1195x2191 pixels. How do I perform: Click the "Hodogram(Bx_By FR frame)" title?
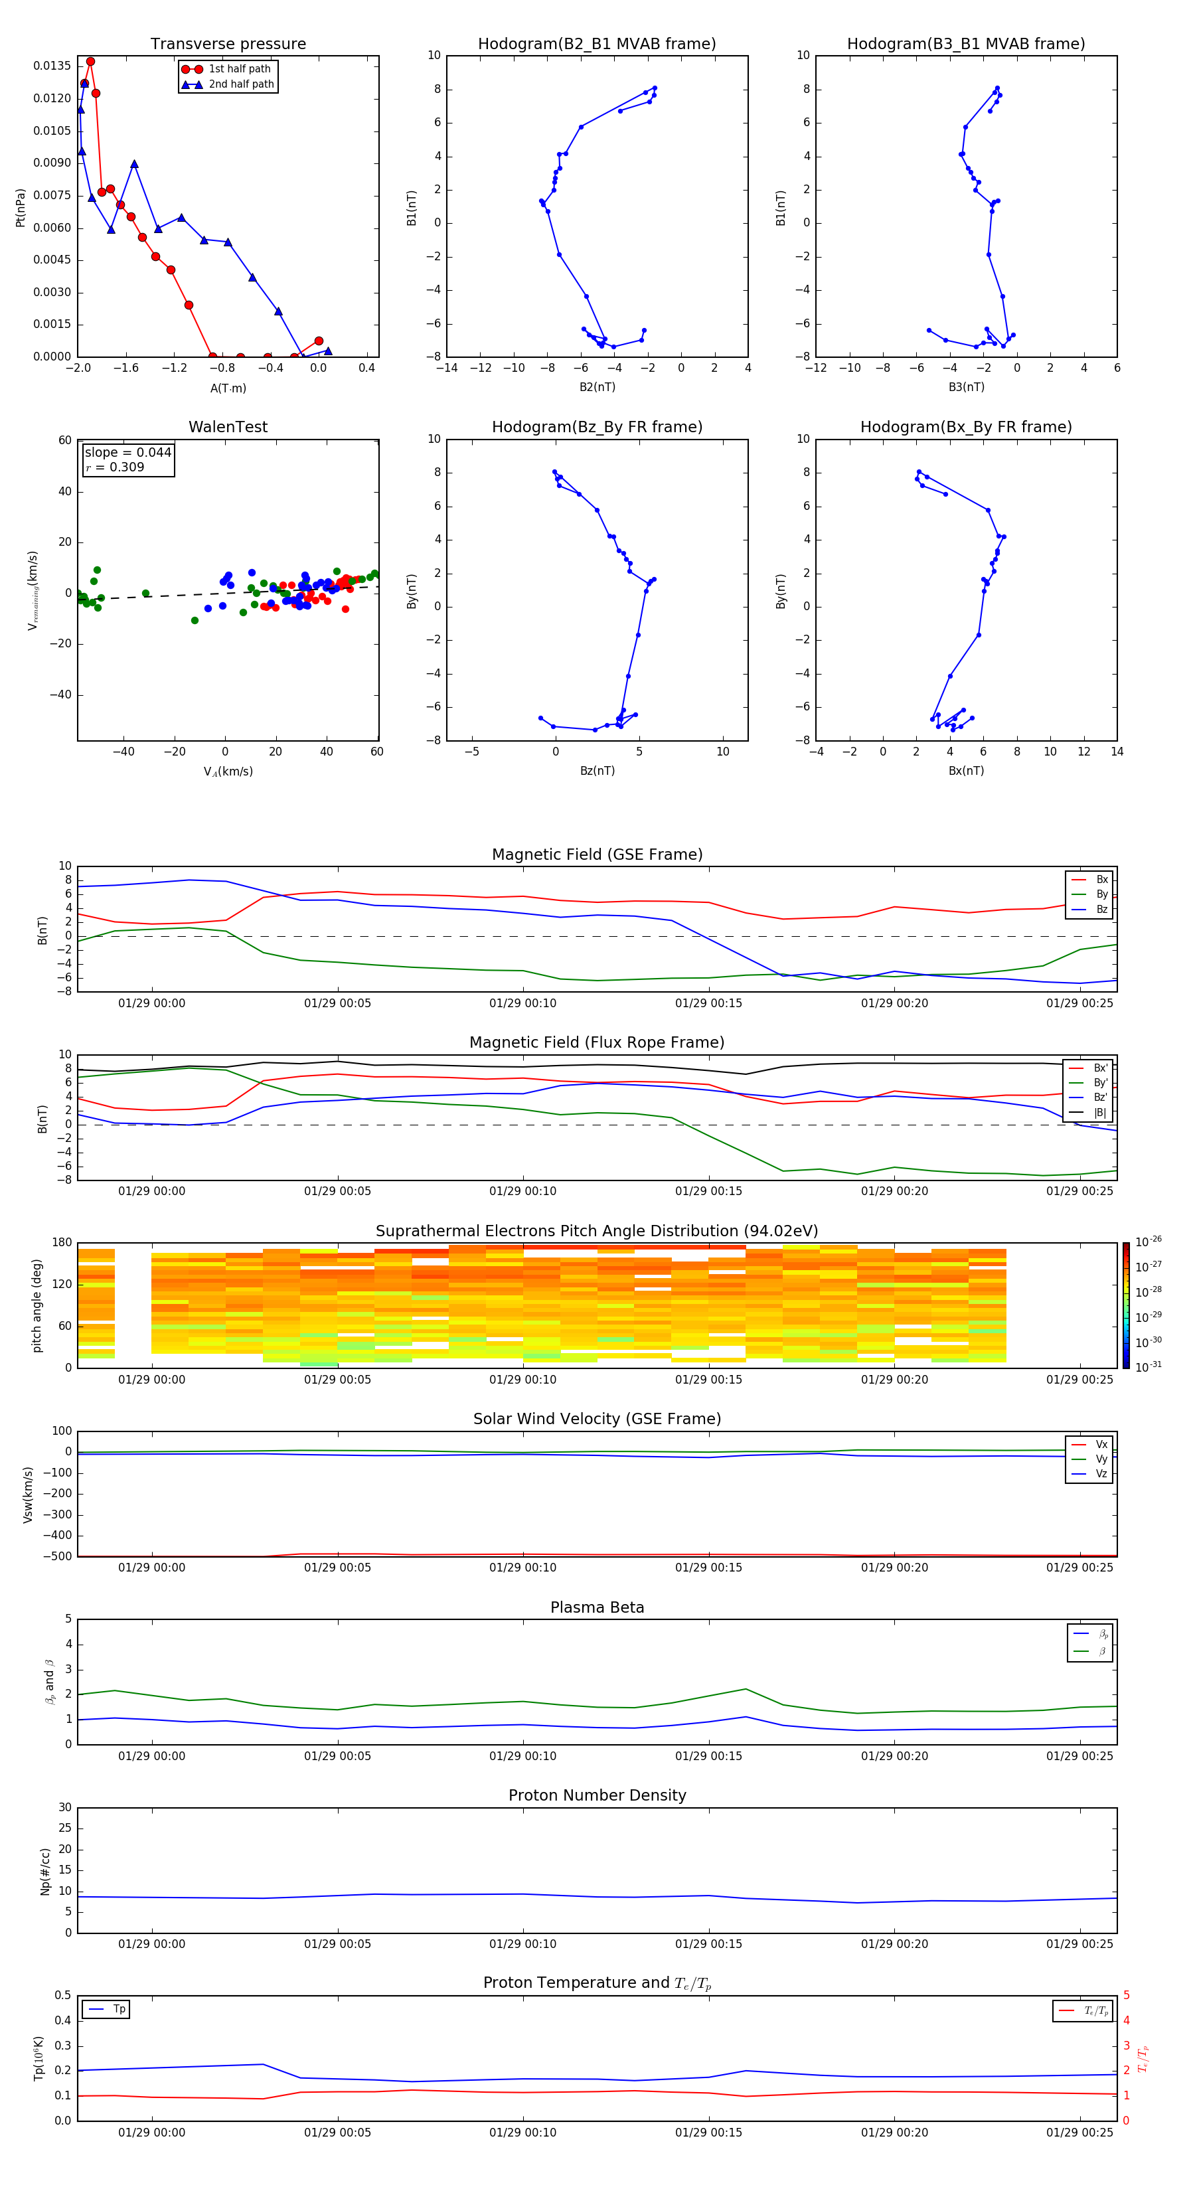coord(966,427)
